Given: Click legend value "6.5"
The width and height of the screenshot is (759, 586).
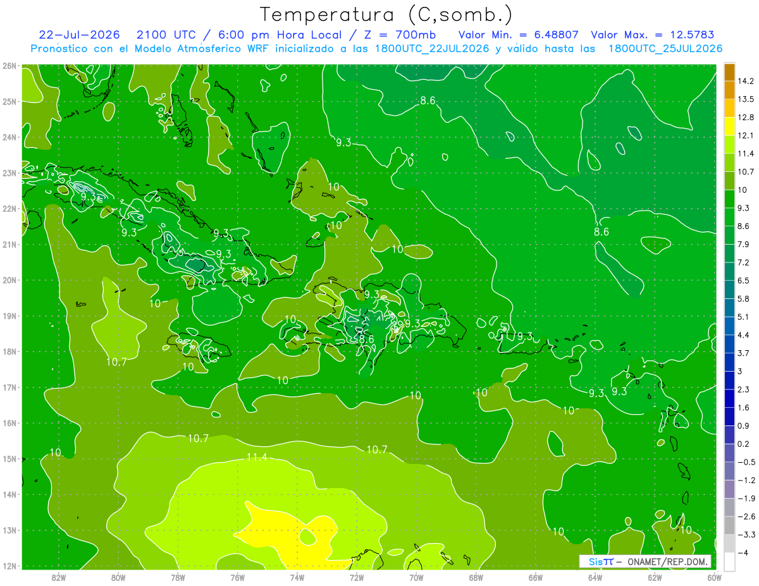Looking at the screenshot, I should [744, 281].
